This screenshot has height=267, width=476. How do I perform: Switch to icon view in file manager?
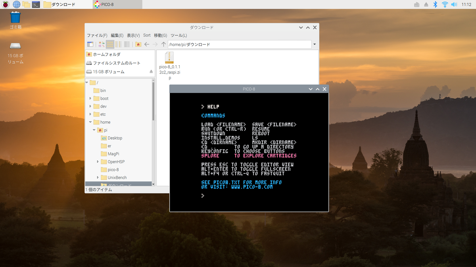tap(110, 44)
